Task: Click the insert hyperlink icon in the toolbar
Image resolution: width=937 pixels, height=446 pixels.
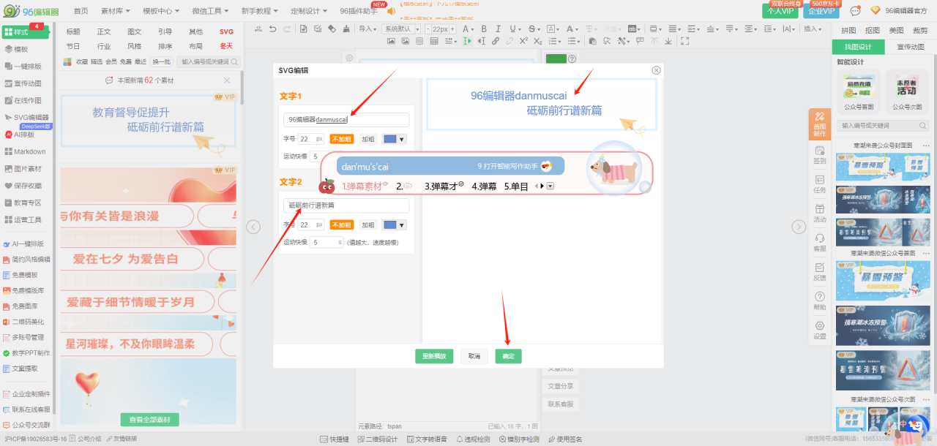Action: coord(496,42)
